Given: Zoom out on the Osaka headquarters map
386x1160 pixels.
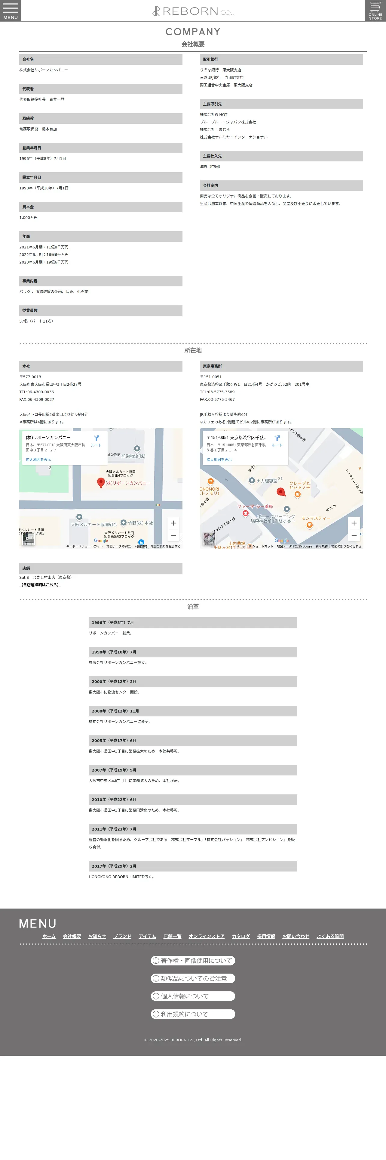Looking at the screenshot, I should click(x=173, y=535).
